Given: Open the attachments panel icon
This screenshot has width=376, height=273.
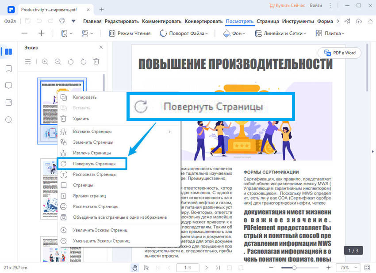Looking at the screenshot, I should (8, 103).
